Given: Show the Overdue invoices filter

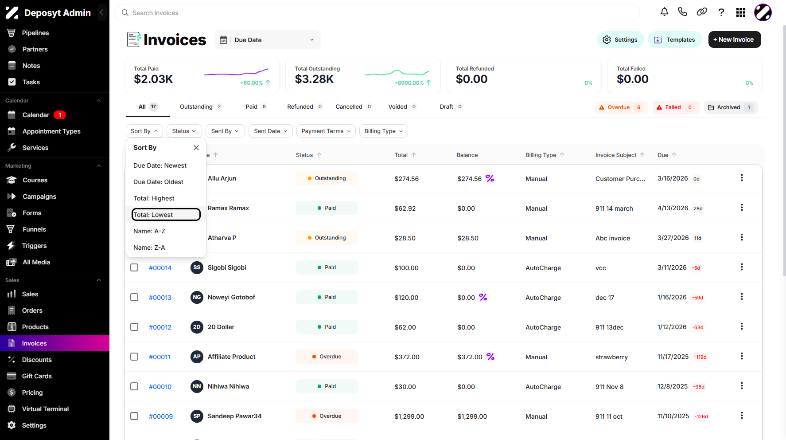Looking at the screenshot, I should click(x=621, y=107).
